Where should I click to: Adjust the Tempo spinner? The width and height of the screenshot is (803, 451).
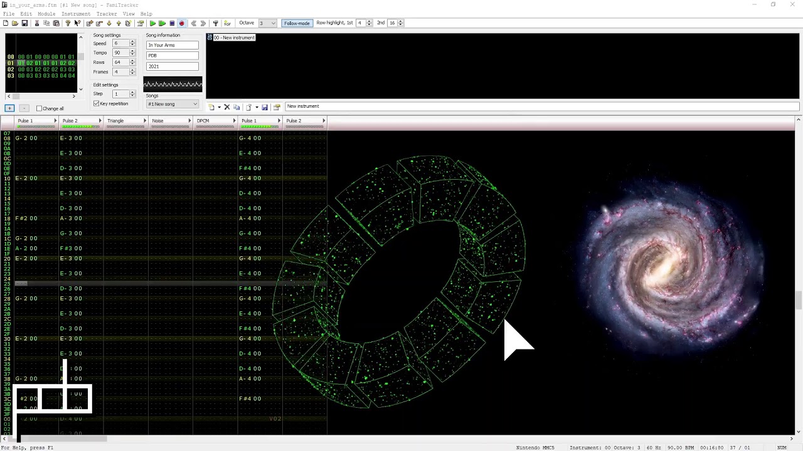click(x=132, y=53)
